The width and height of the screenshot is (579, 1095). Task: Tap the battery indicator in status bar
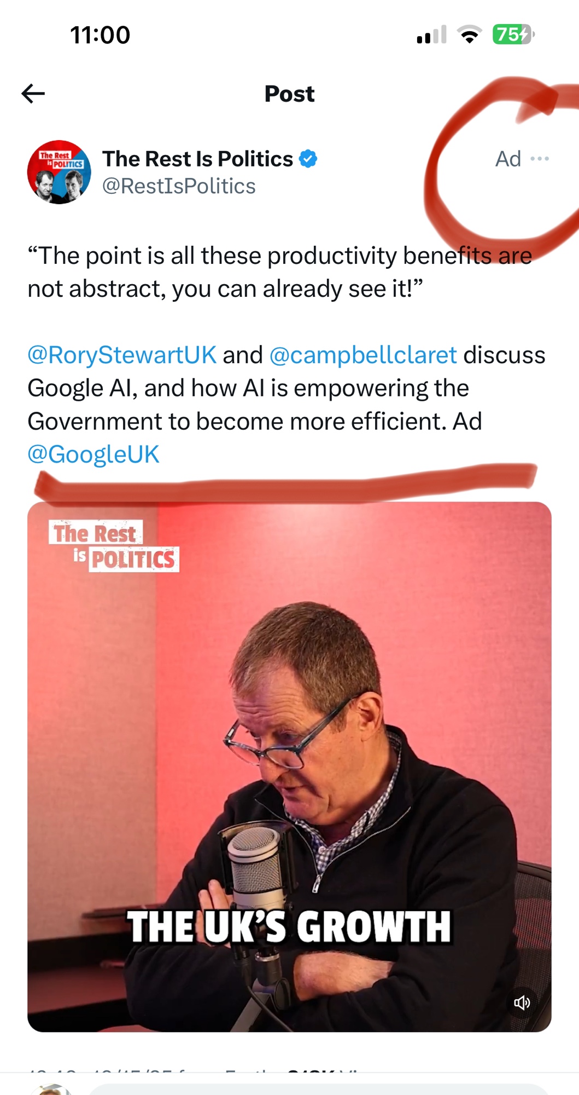[513, 35]
